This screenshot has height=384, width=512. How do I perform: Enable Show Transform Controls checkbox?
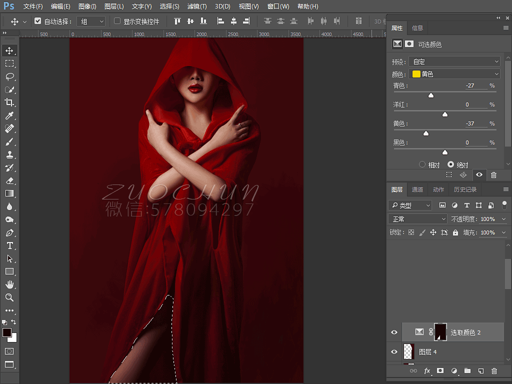117,21
